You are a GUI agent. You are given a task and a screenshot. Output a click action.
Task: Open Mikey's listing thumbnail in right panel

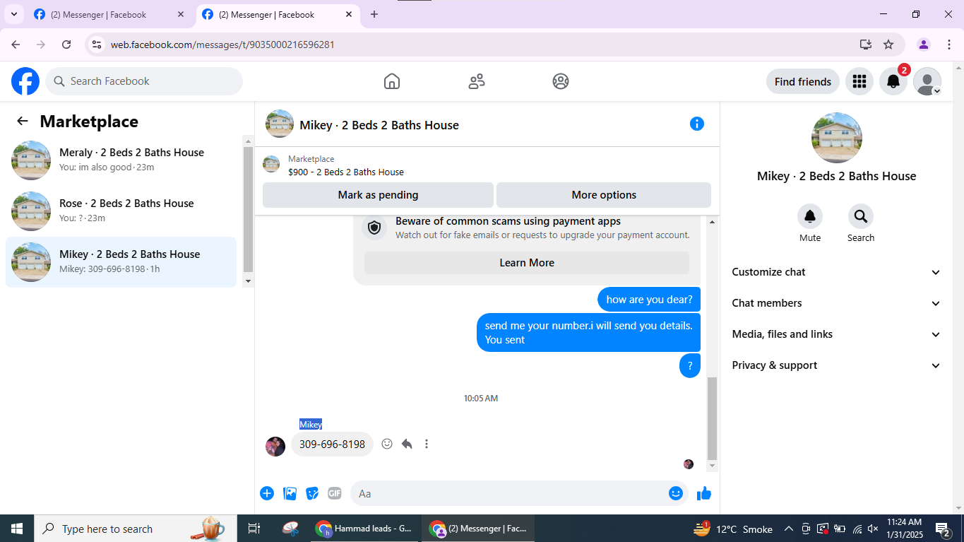click(x=837, y=138)
